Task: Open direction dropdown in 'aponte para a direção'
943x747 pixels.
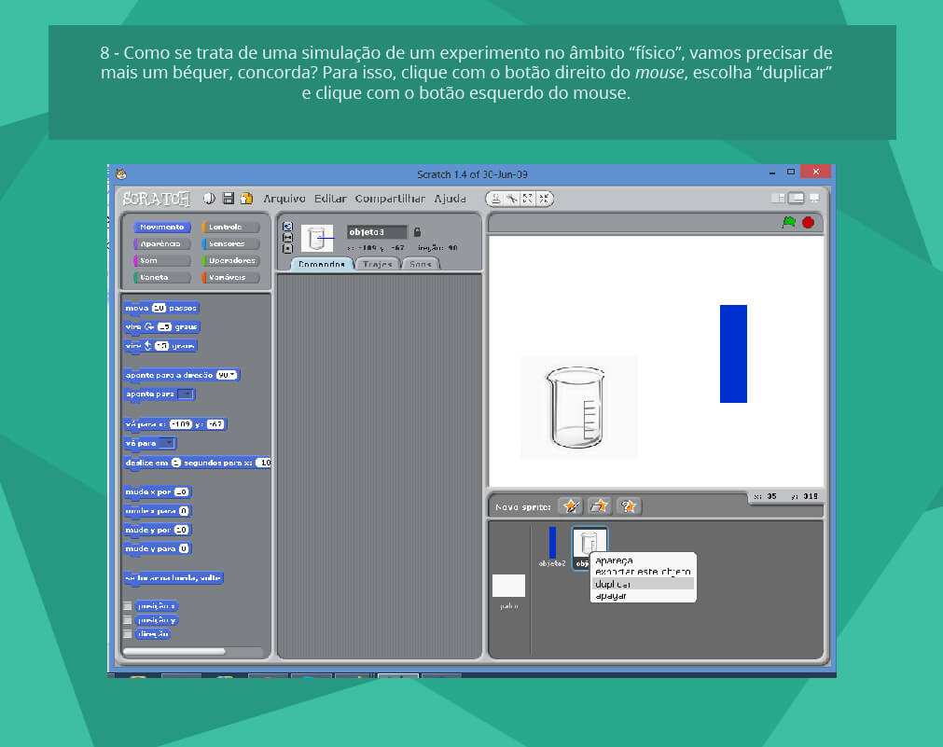Action: point(227,375)
